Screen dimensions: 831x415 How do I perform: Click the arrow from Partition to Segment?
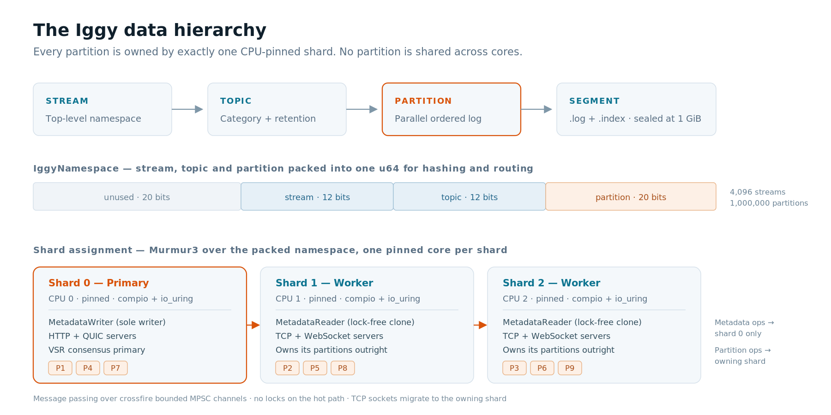[536, 109]
